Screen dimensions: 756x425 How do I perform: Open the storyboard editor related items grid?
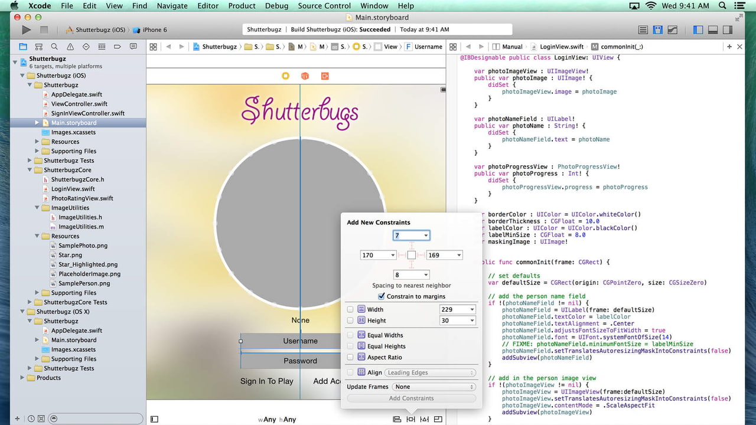[x=154, y=47]
